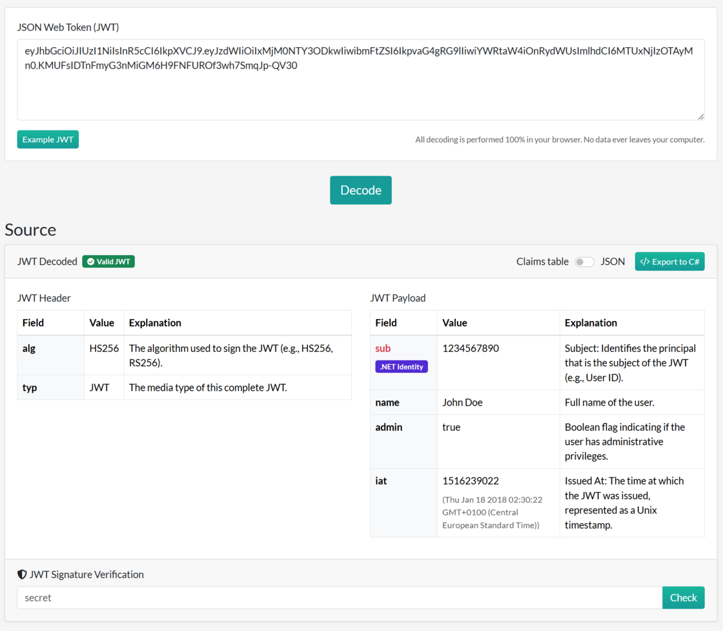Click the HS256 value

(x=104, y=348)
